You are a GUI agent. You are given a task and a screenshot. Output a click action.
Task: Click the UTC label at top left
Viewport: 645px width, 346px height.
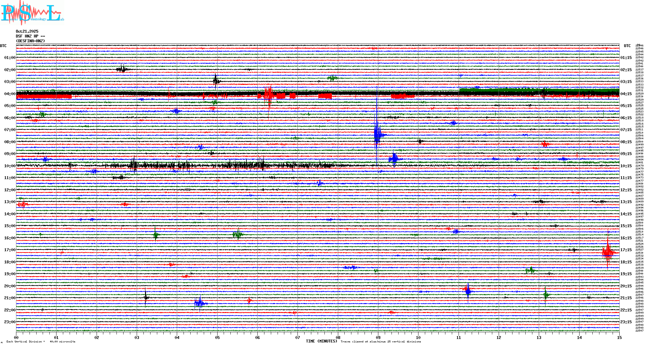point(3,46)
